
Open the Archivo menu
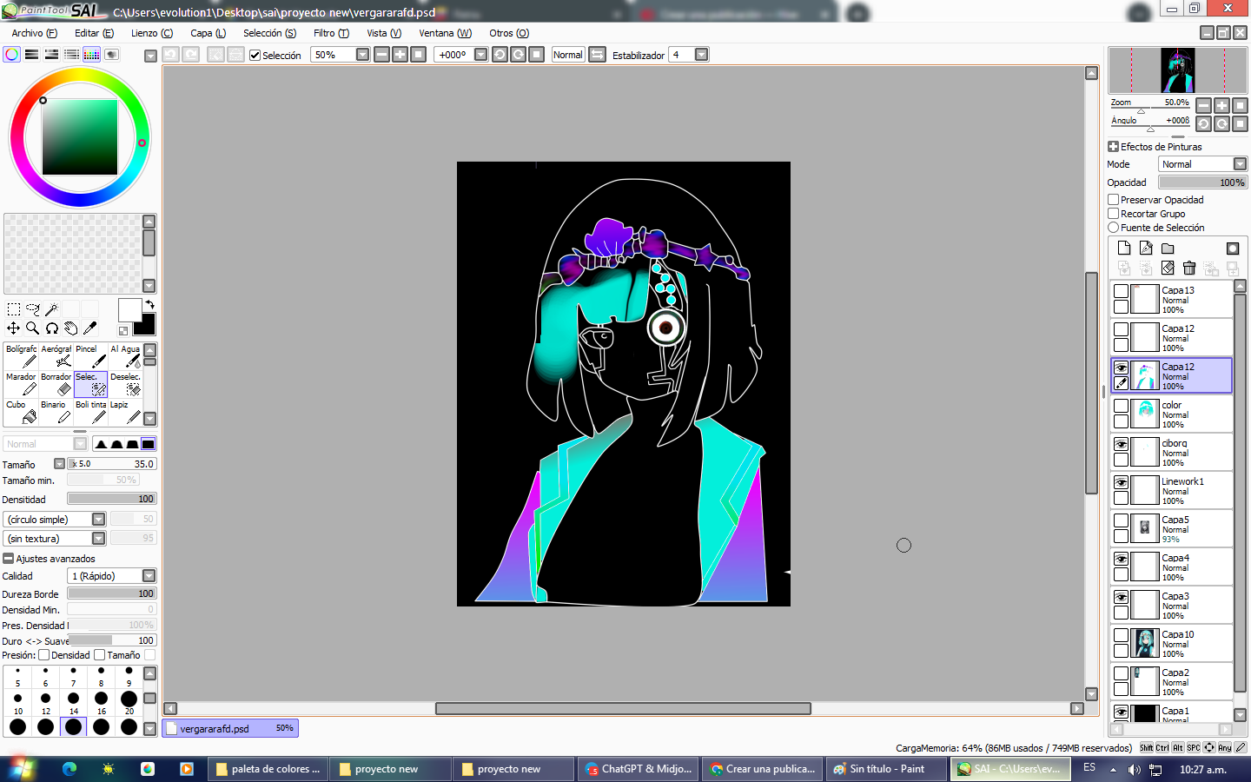34,33
